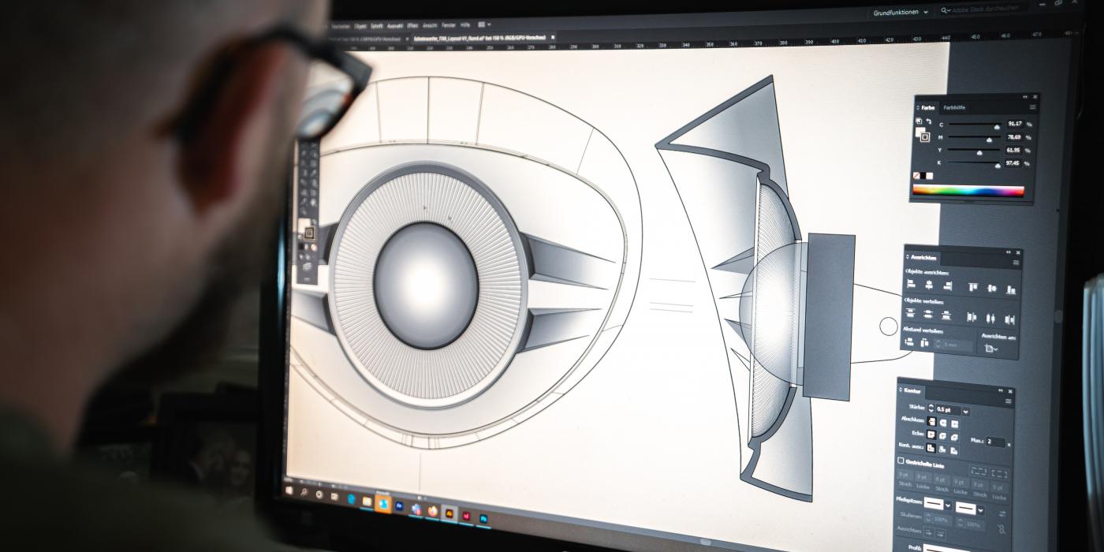Select the round join for Ecke

[x=943, y=435]
